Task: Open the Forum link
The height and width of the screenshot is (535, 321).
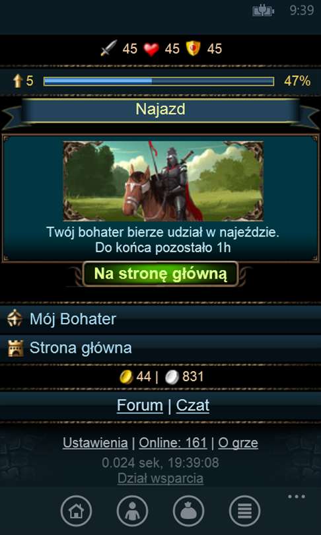Action: 140,406
